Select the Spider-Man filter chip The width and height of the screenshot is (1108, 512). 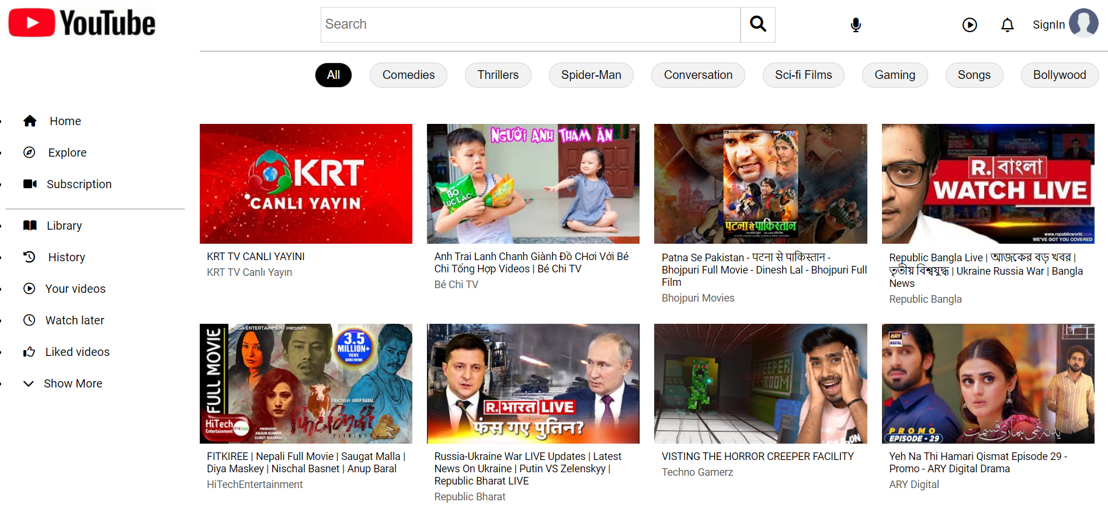point(591,75)
